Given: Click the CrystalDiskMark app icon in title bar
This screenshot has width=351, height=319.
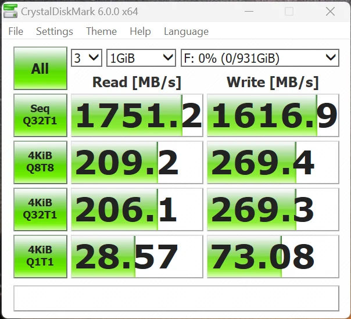Looking at the screenshot, I should (x=10, y=11).
